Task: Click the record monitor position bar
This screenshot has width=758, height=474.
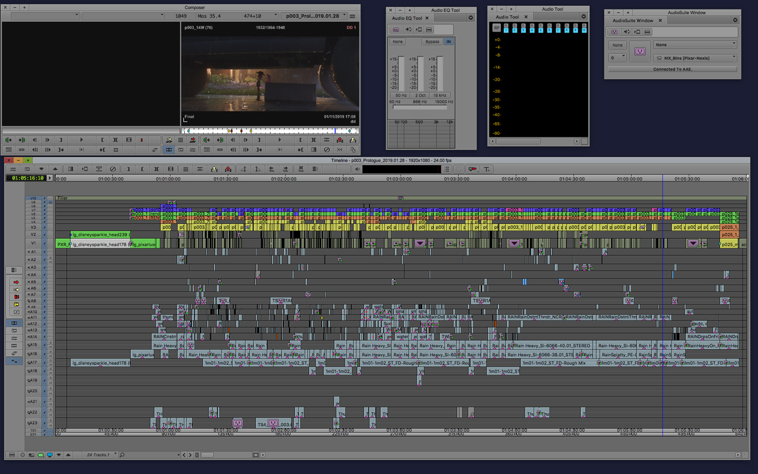Action: (270, 130)
